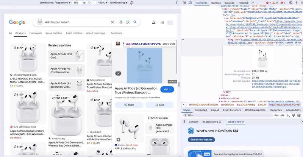Click the warnings count badge showing 16
This screenshot has height=157, width=303.
275,3
